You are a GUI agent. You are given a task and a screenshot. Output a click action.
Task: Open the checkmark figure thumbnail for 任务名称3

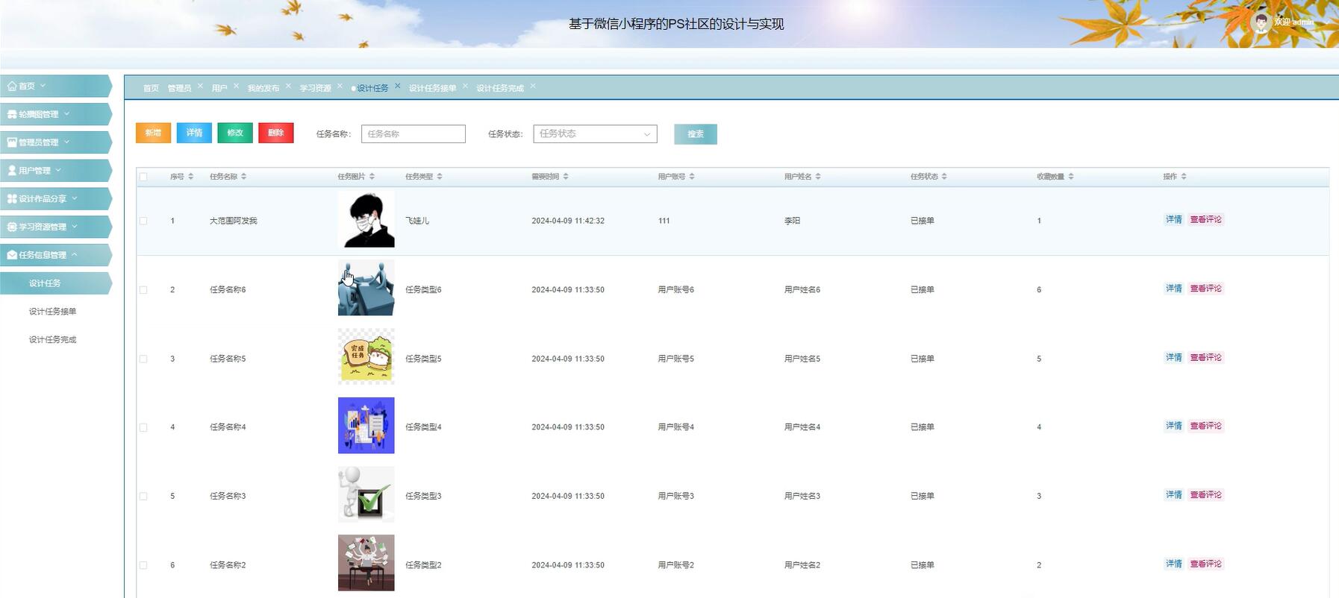[x=366, y=495]
